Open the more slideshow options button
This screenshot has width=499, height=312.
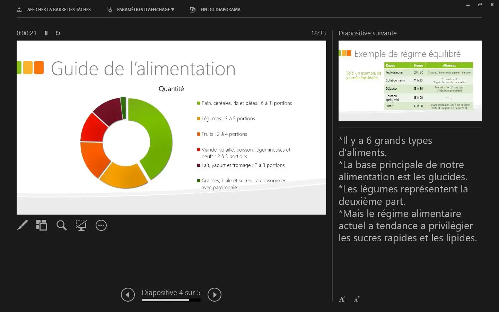[x=101, y=225]
